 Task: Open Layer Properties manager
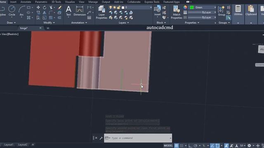pyautogui.click(x=101, y=12)
